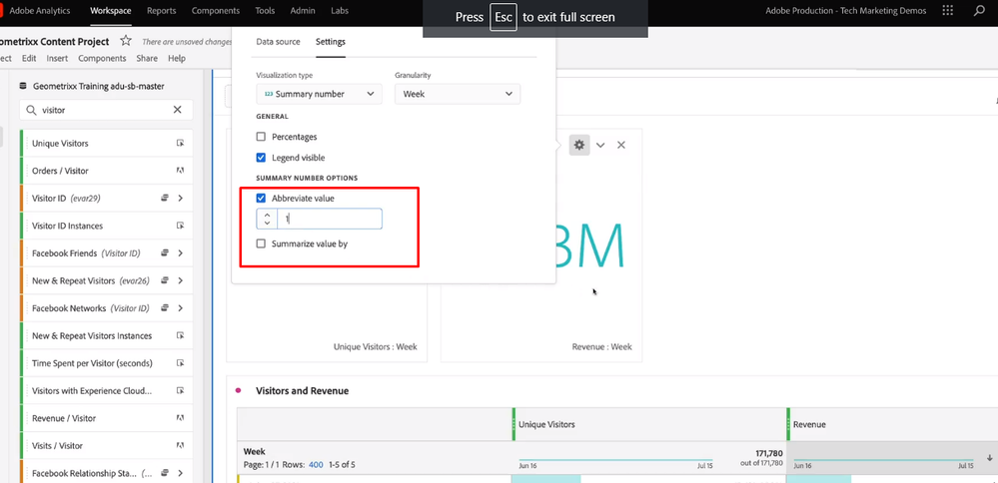
Task: Check the Summarize value by option
Action: pyautogui.click(x=262, y=243)
